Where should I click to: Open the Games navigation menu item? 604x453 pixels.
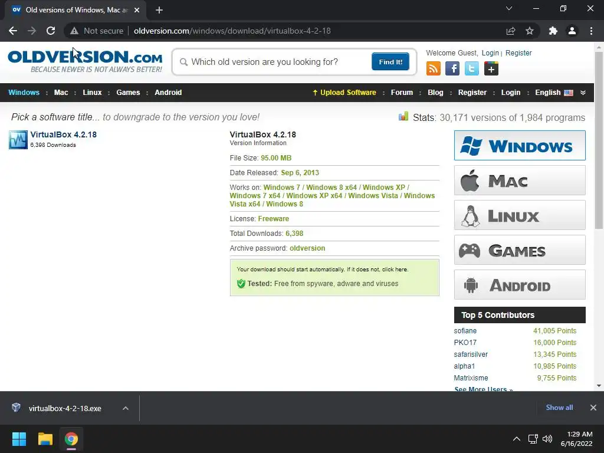tap(128, 93)
